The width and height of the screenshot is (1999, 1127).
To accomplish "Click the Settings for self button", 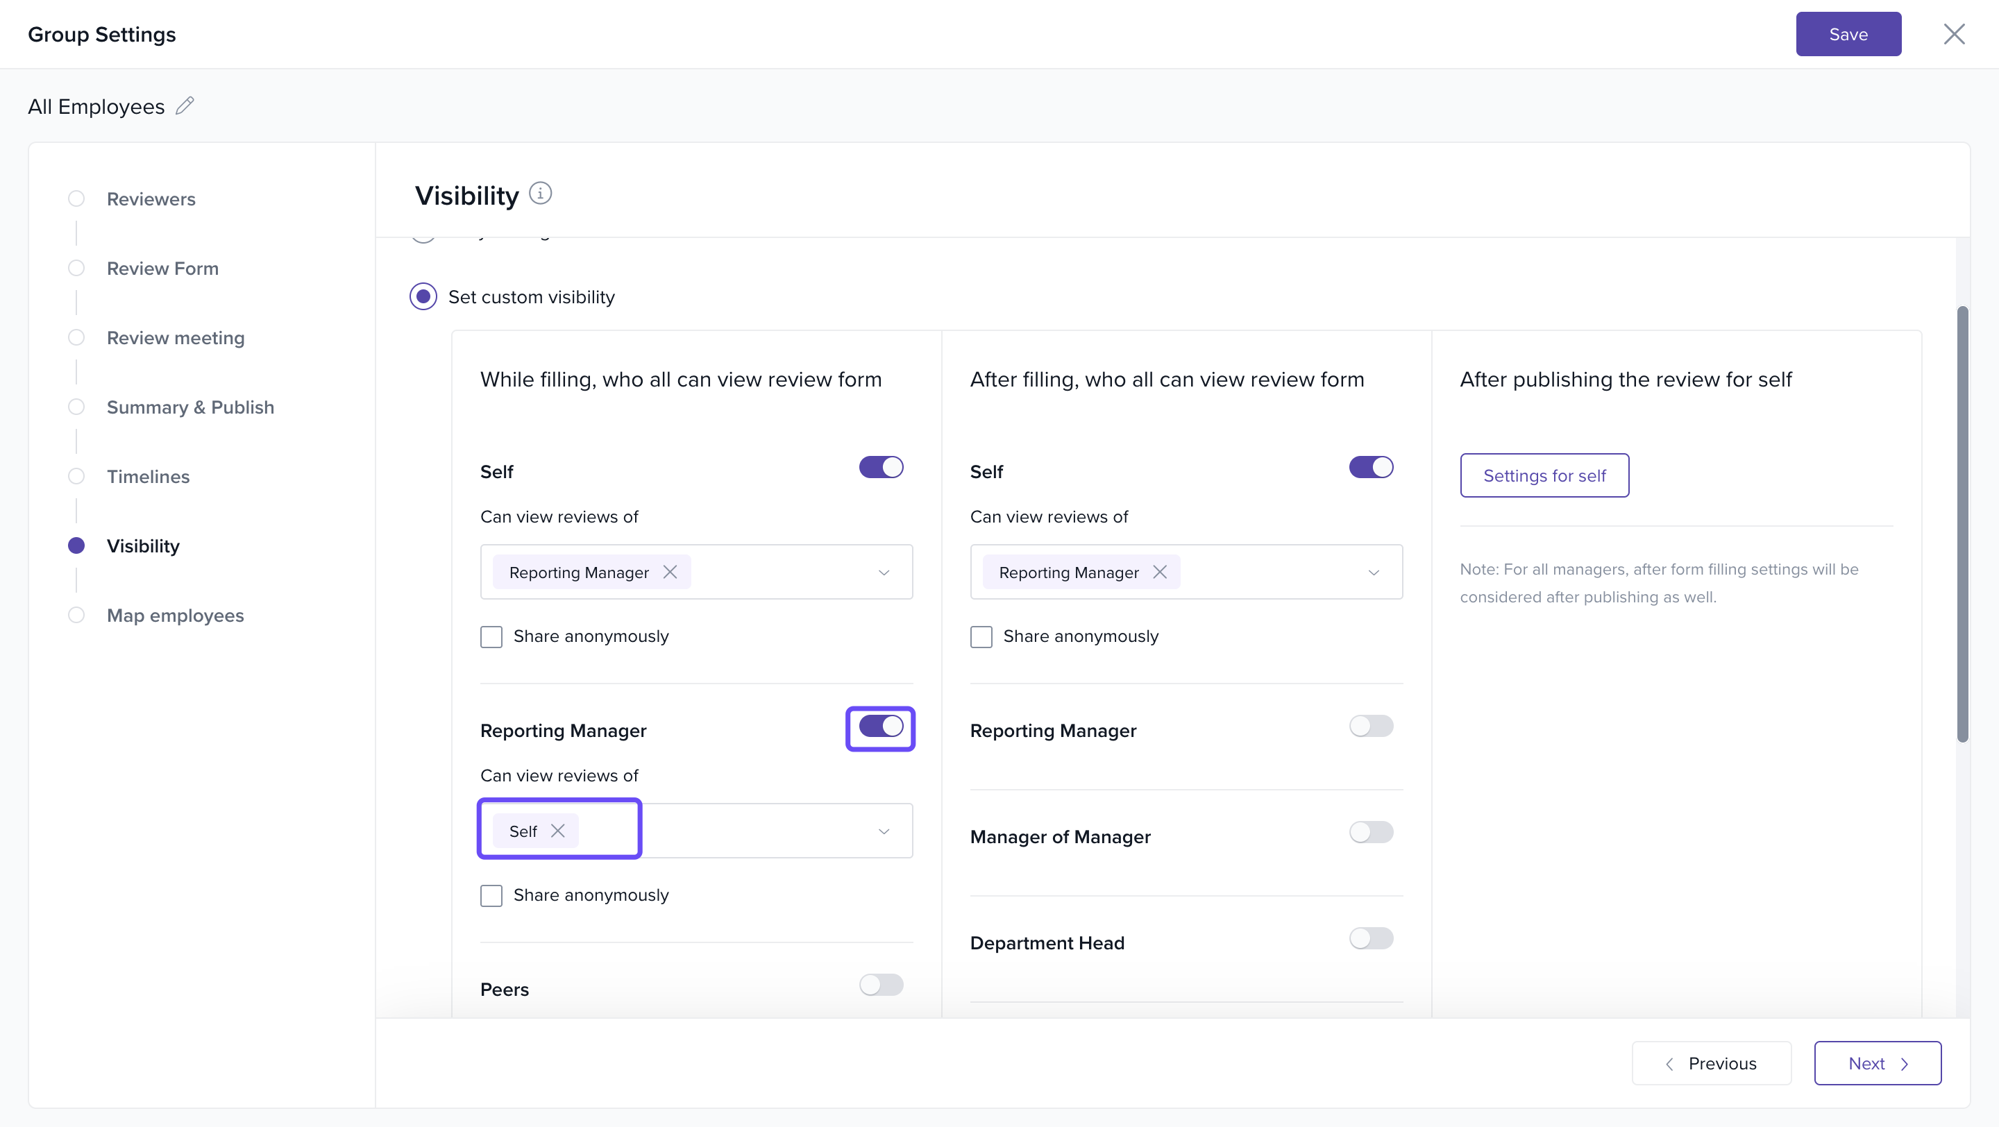I will (1544, 475).
